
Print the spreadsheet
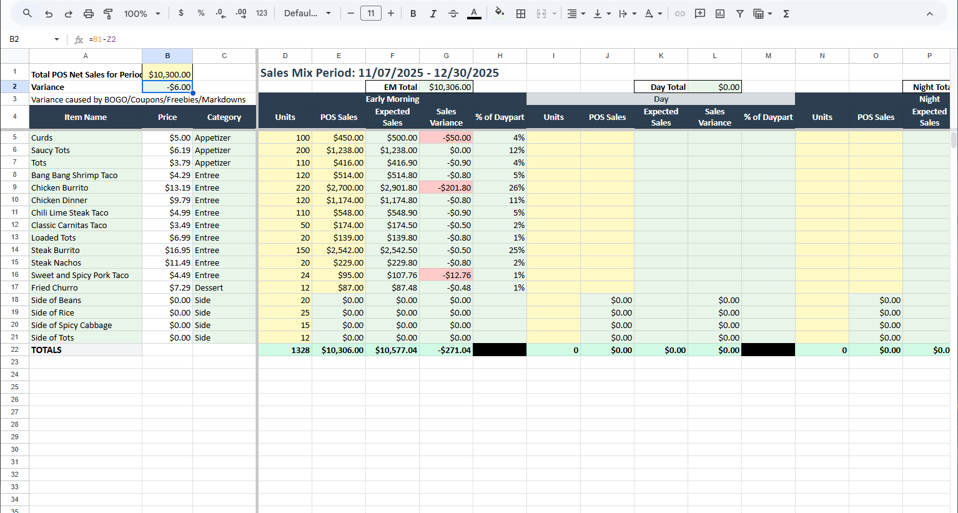pos(87,13)
